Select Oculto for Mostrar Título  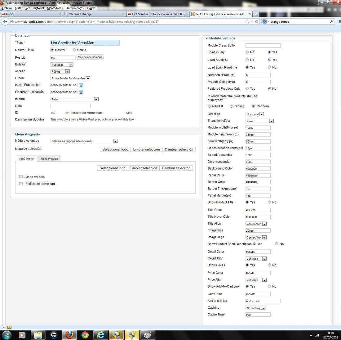click(x=74, y=50)
